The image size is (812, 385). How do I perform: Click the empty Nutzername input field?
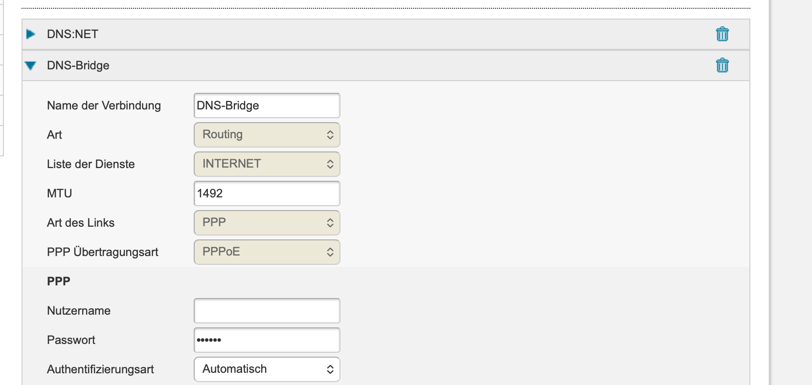coord(267,311)
